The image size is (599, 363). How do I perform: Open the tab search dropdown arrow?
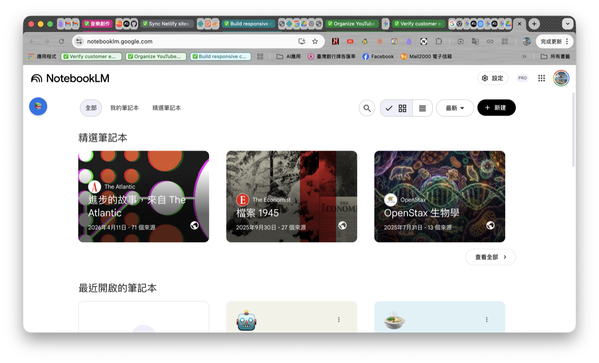click(568, 24)
